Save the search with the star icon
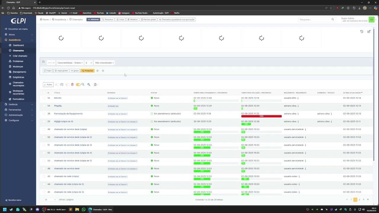Screen dimensions: 379x213 (x=97, y=71)
